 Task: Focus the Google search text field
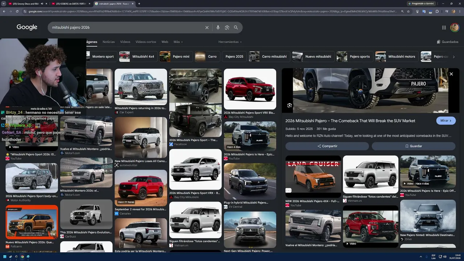pyautogui.click(x=127, y=28)
